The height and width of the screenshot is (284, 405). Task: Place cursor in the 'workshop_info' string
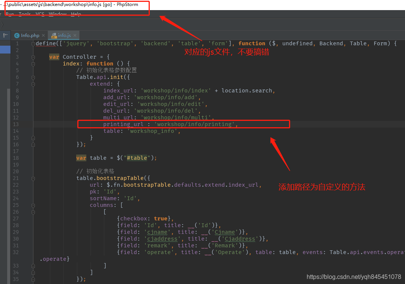tap(154, 131)
